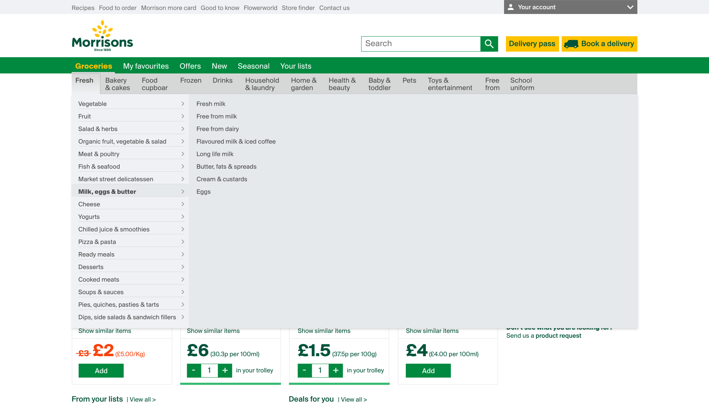This screenshot has height=406, width=709.
Task: Focus the Search input field
Action: tap(421, 44)
